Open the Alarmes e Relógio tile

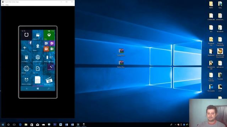[26, 80]
